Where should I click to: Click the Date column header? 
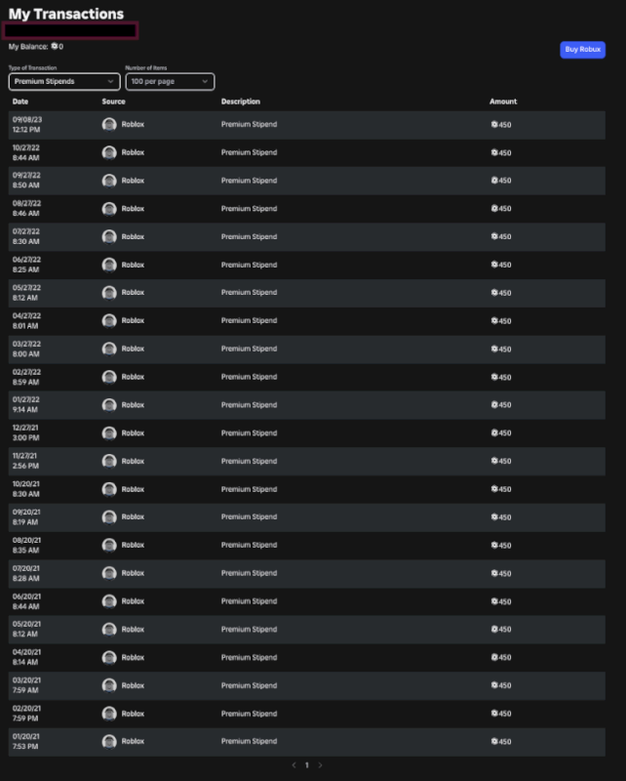click(20, 102)
